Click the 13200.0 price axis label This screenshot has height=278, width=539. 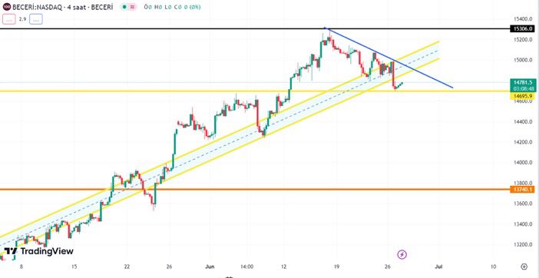coord(523,245)
